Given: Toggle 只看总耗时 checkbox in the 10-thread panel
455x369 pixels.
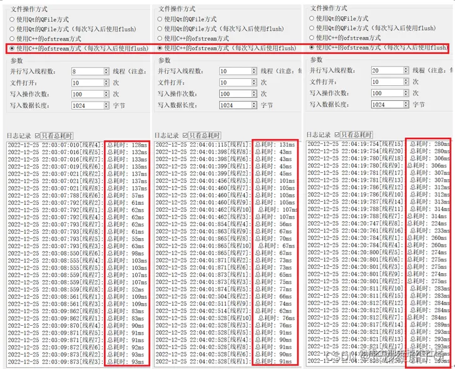Looking at the screenshot, I should [x=185, y=135].
